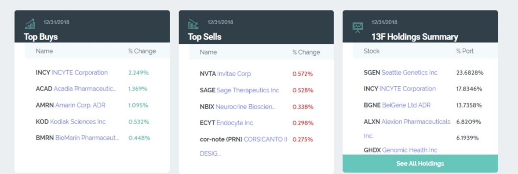Open the Acadia Pharmaceuticals stock link
The image size is (518, 174).
coord(85,89)
